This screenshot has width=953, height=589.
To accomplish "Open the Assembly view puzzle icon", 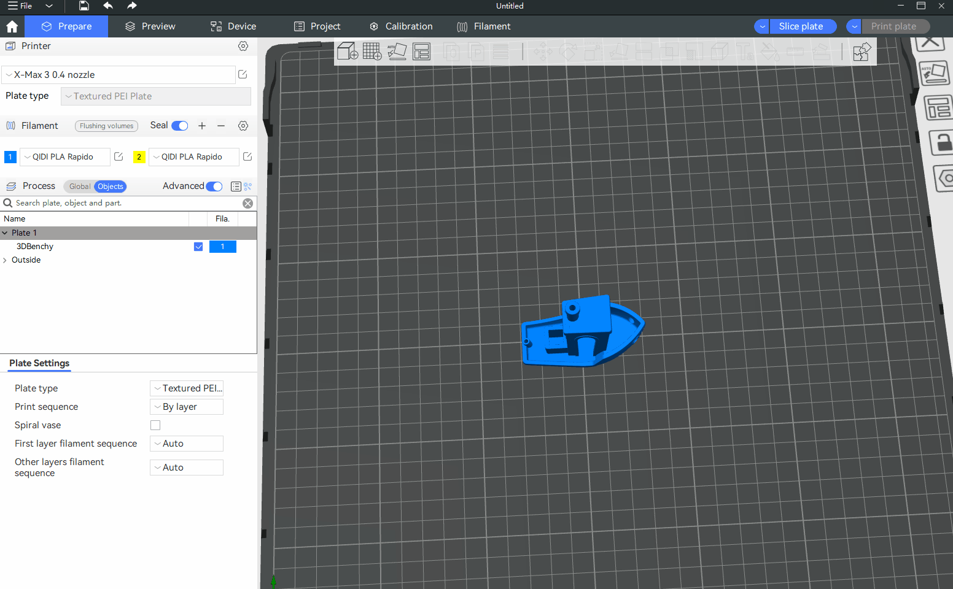I will click(x=862, y=52).
